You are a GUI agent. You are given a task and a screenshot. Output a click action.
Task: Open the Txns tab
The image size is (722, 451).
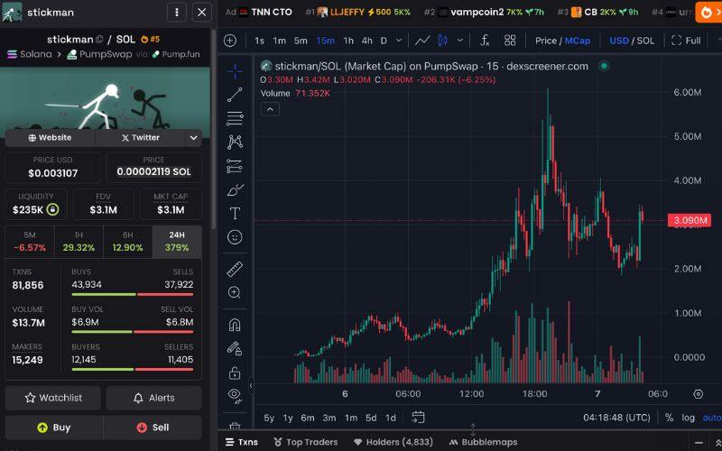(x=241, y=442)
